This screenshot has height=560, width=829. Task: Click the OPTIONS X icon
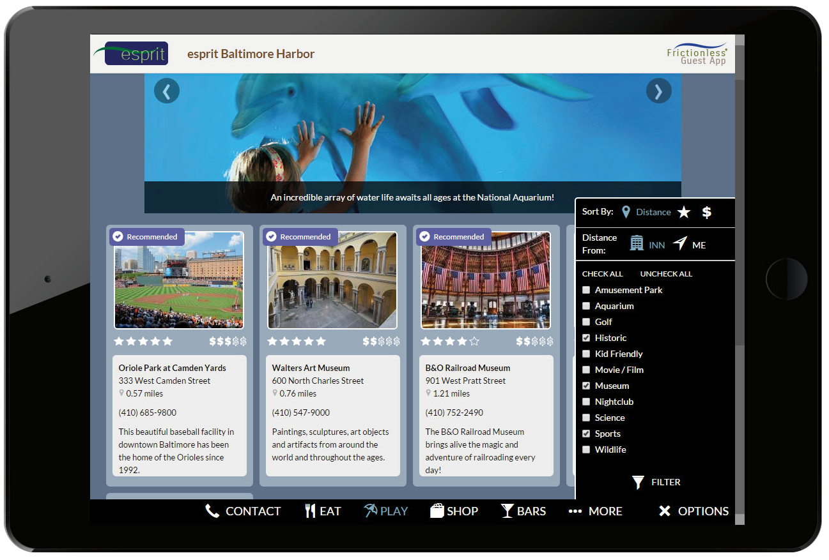coord(665,511)
